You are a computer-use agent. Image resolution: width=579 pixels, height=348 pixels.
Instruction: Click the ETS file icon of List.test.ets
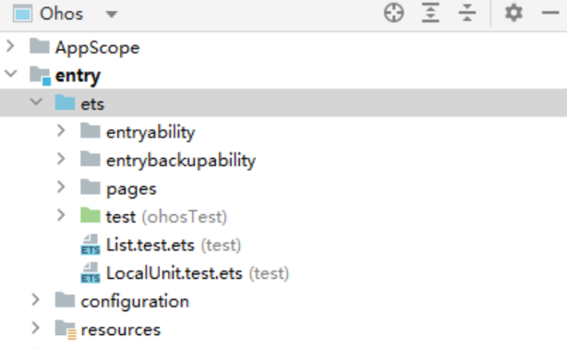(90, 245)
